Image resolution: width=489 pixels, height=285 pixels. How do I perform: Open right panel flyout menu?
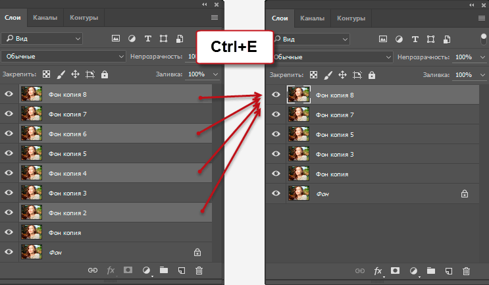[x=482, y=18]
